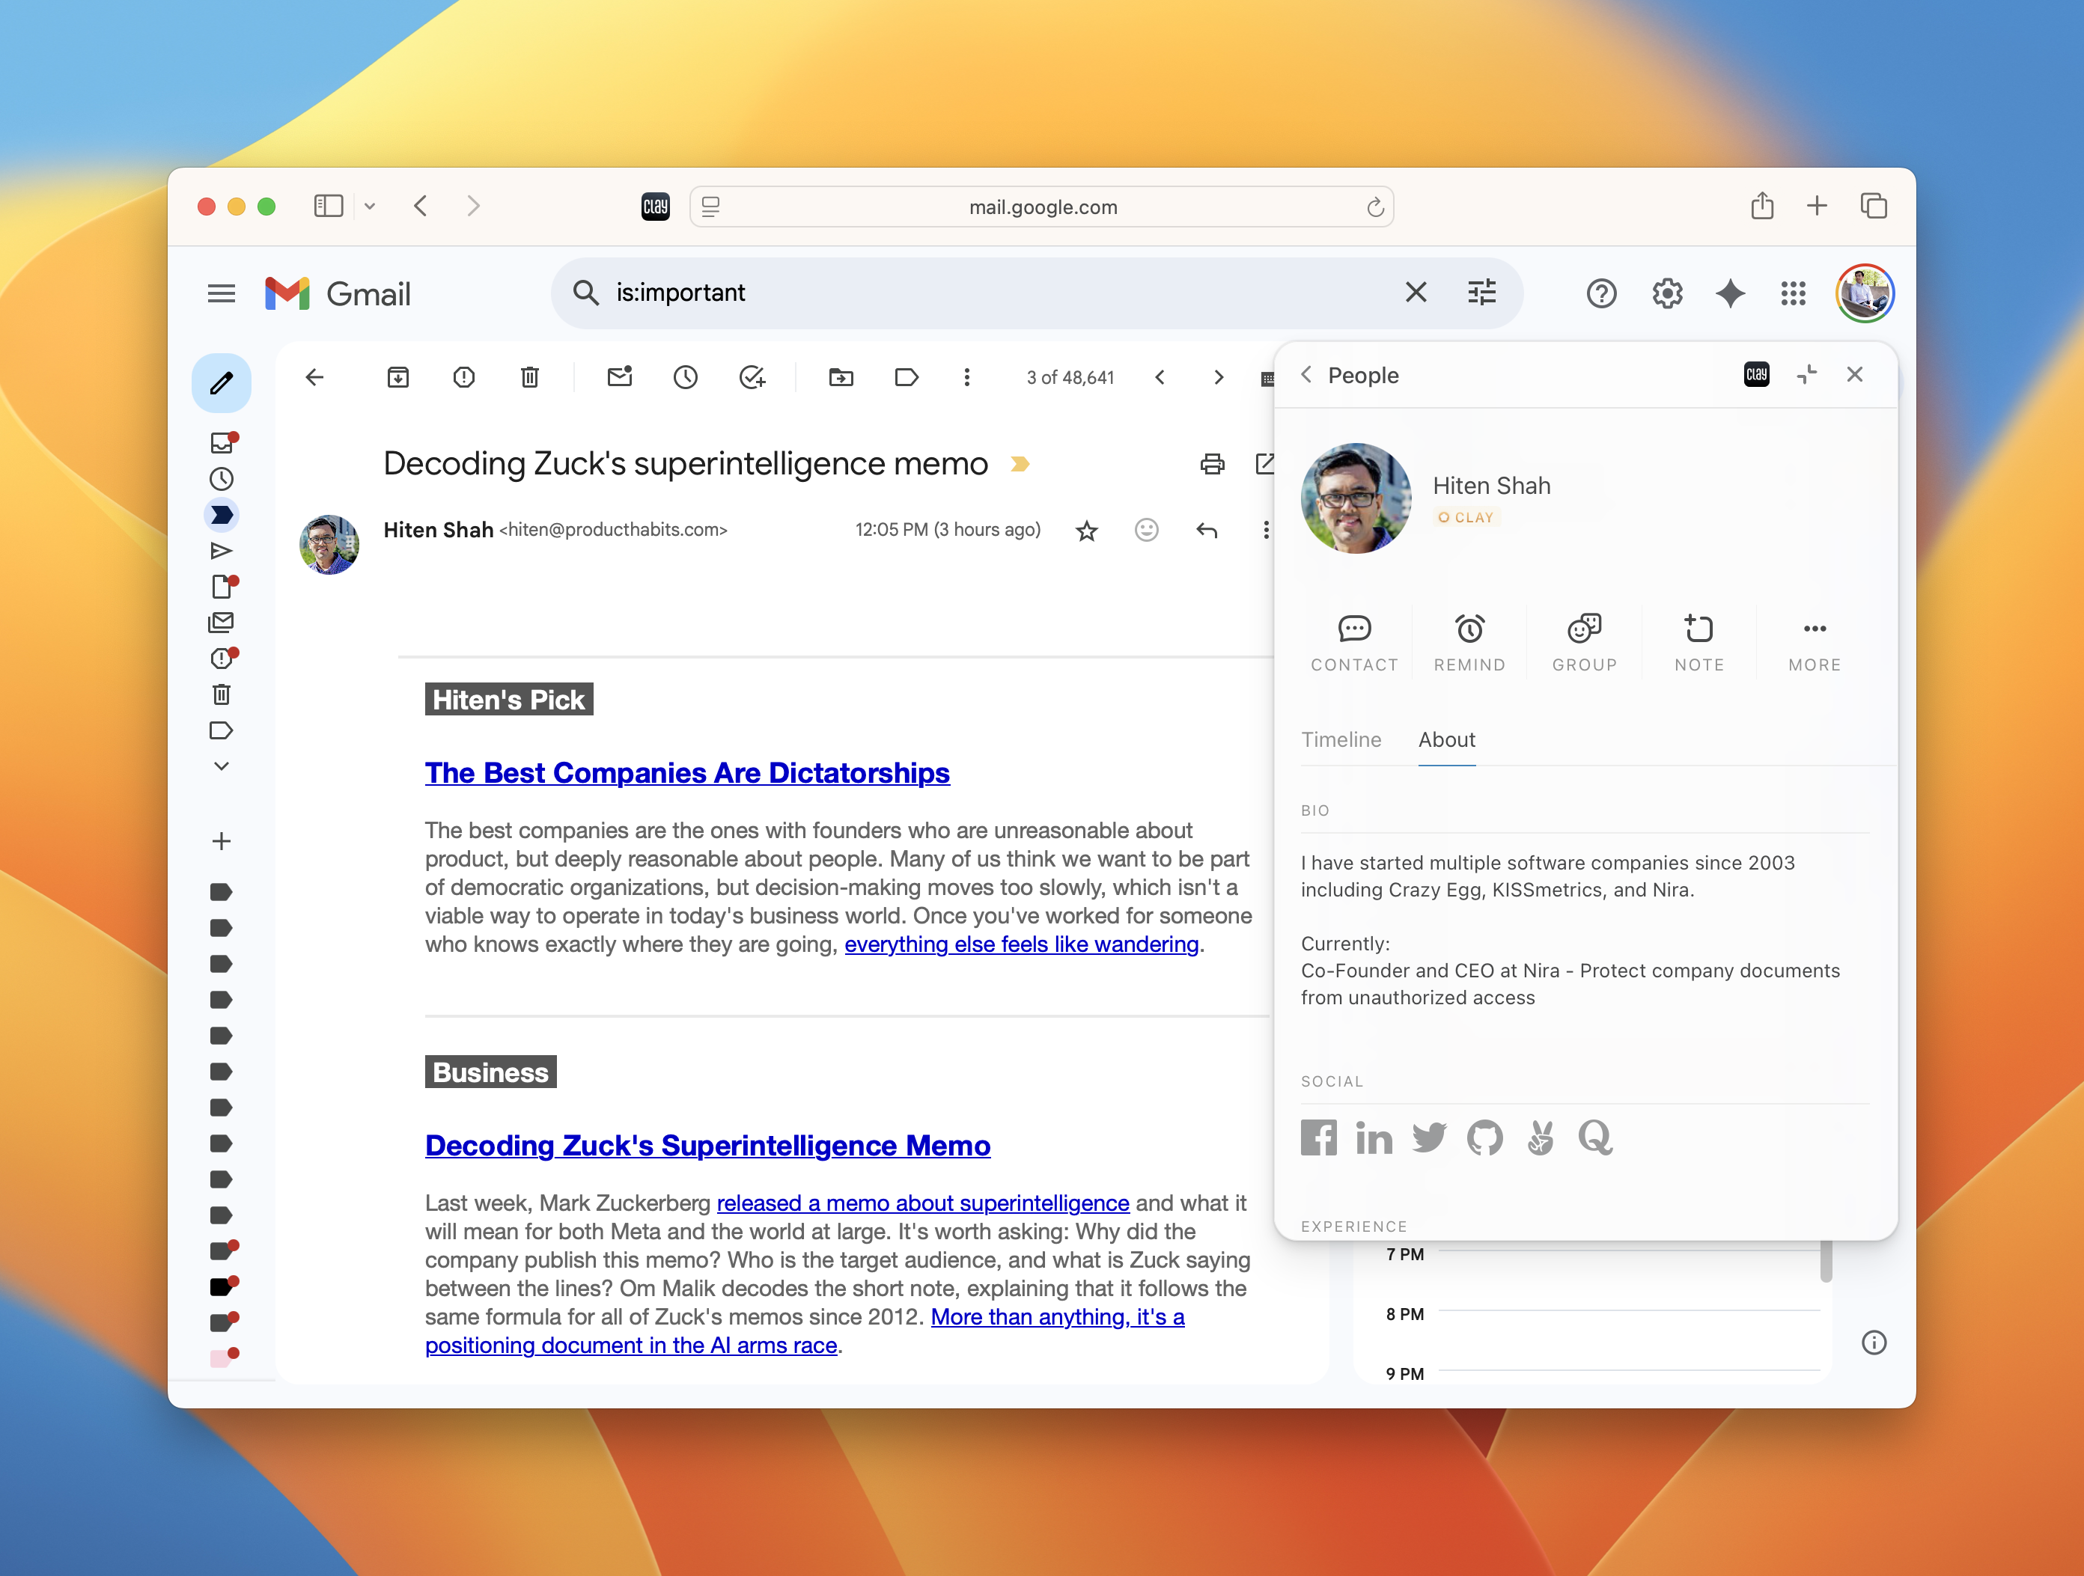
Task: Expand more labels chevron in left sidebar
Action: 222,767
